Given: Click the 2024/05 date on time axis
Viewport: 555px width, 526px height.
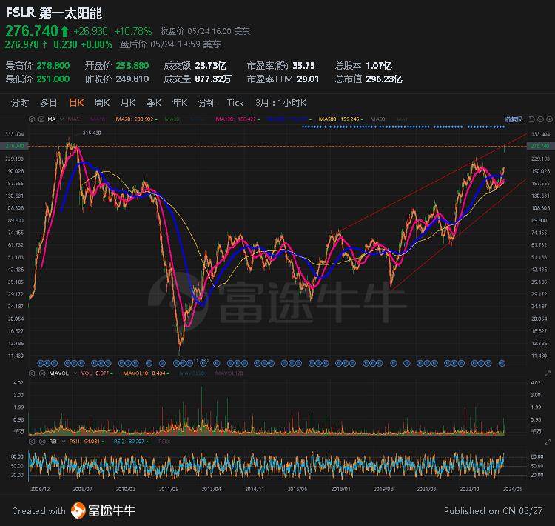Looking at the screenshot, I should (513, 489).
